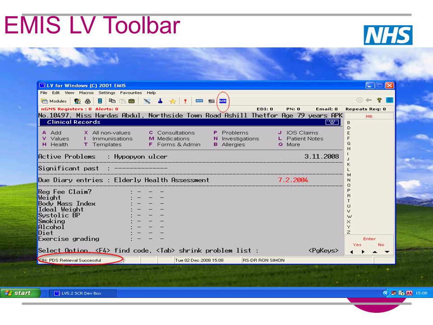Click letter Z on the side keypad
433x325 pixels.
pos(349,232)
